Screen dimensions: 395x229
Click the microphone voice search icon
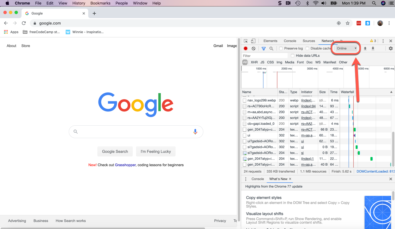click(195, 132)
